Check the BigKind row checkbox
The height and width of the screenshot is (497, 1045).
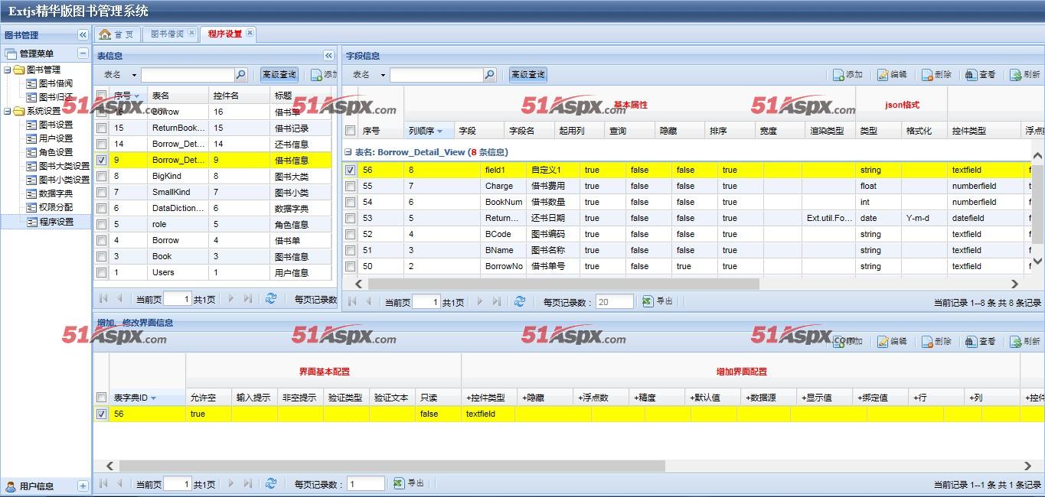pos(101,177)
